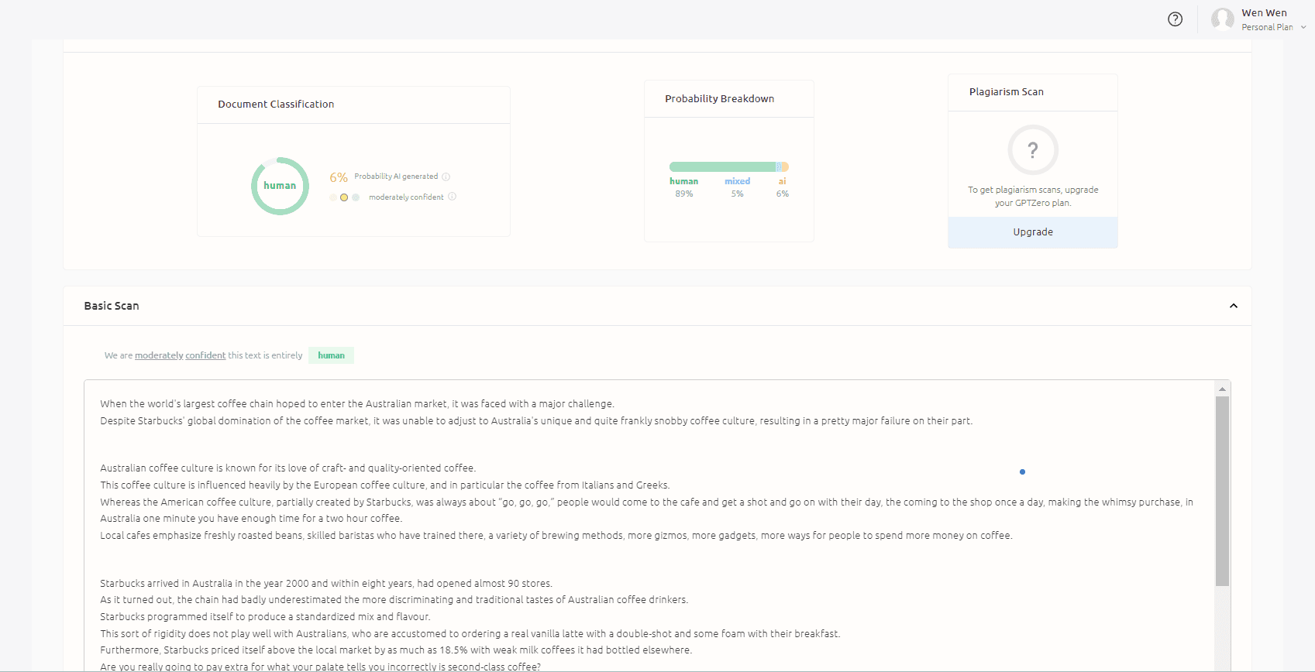Click info icon beside Probability AI generated
Image resolution: width=1315 pixels, height=672 pixels.
click(x=446, y=177)
